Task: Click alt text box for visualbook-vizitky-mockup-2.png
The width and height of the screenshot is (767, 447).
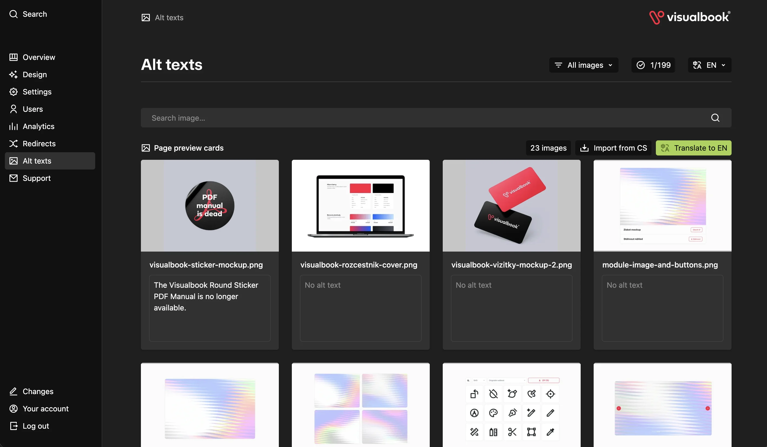Action: click(x=511, y=308)
